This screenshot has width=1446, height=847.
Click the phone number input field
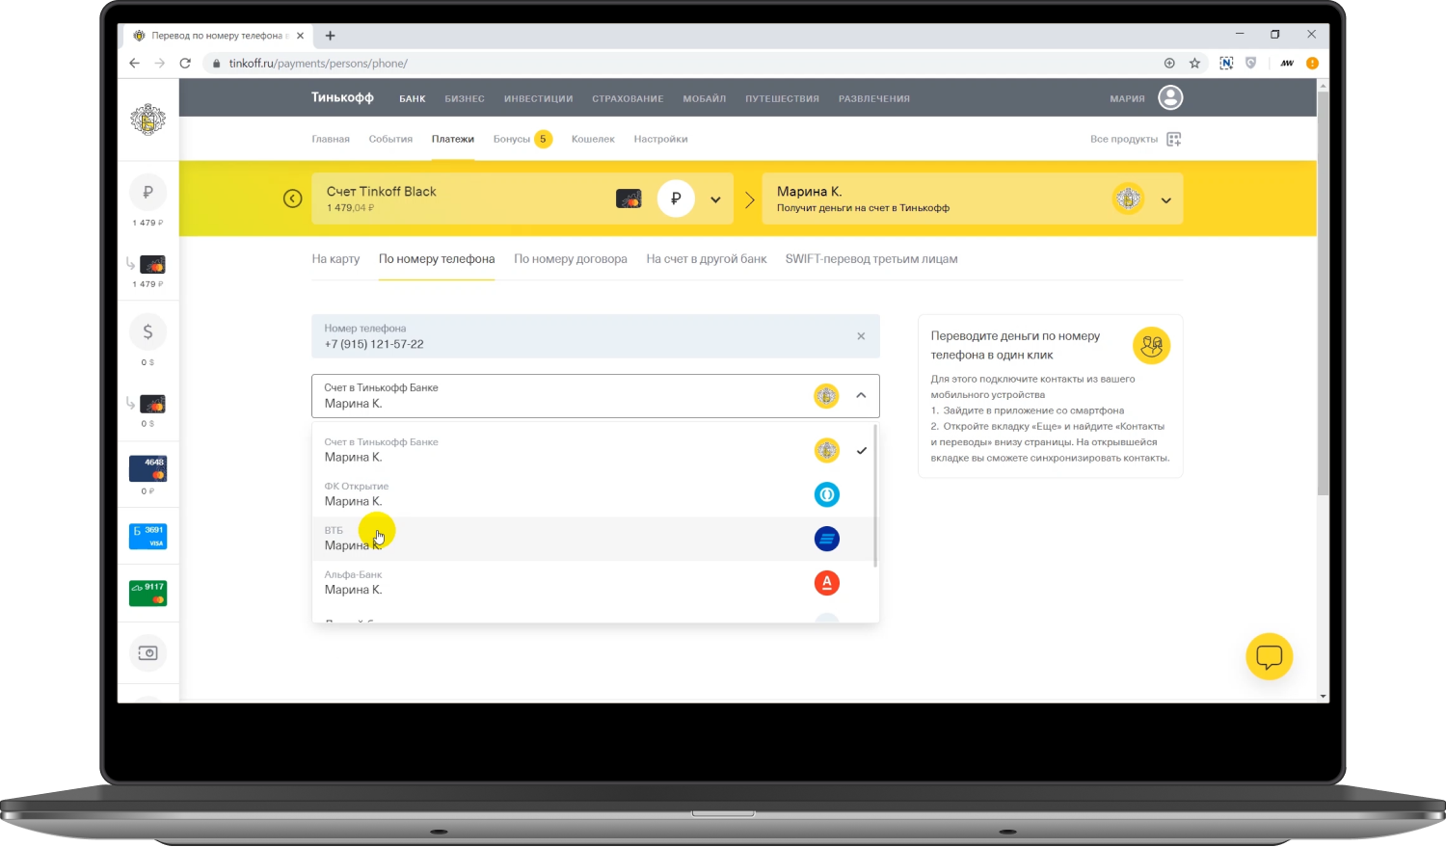[x=595, y=336]
